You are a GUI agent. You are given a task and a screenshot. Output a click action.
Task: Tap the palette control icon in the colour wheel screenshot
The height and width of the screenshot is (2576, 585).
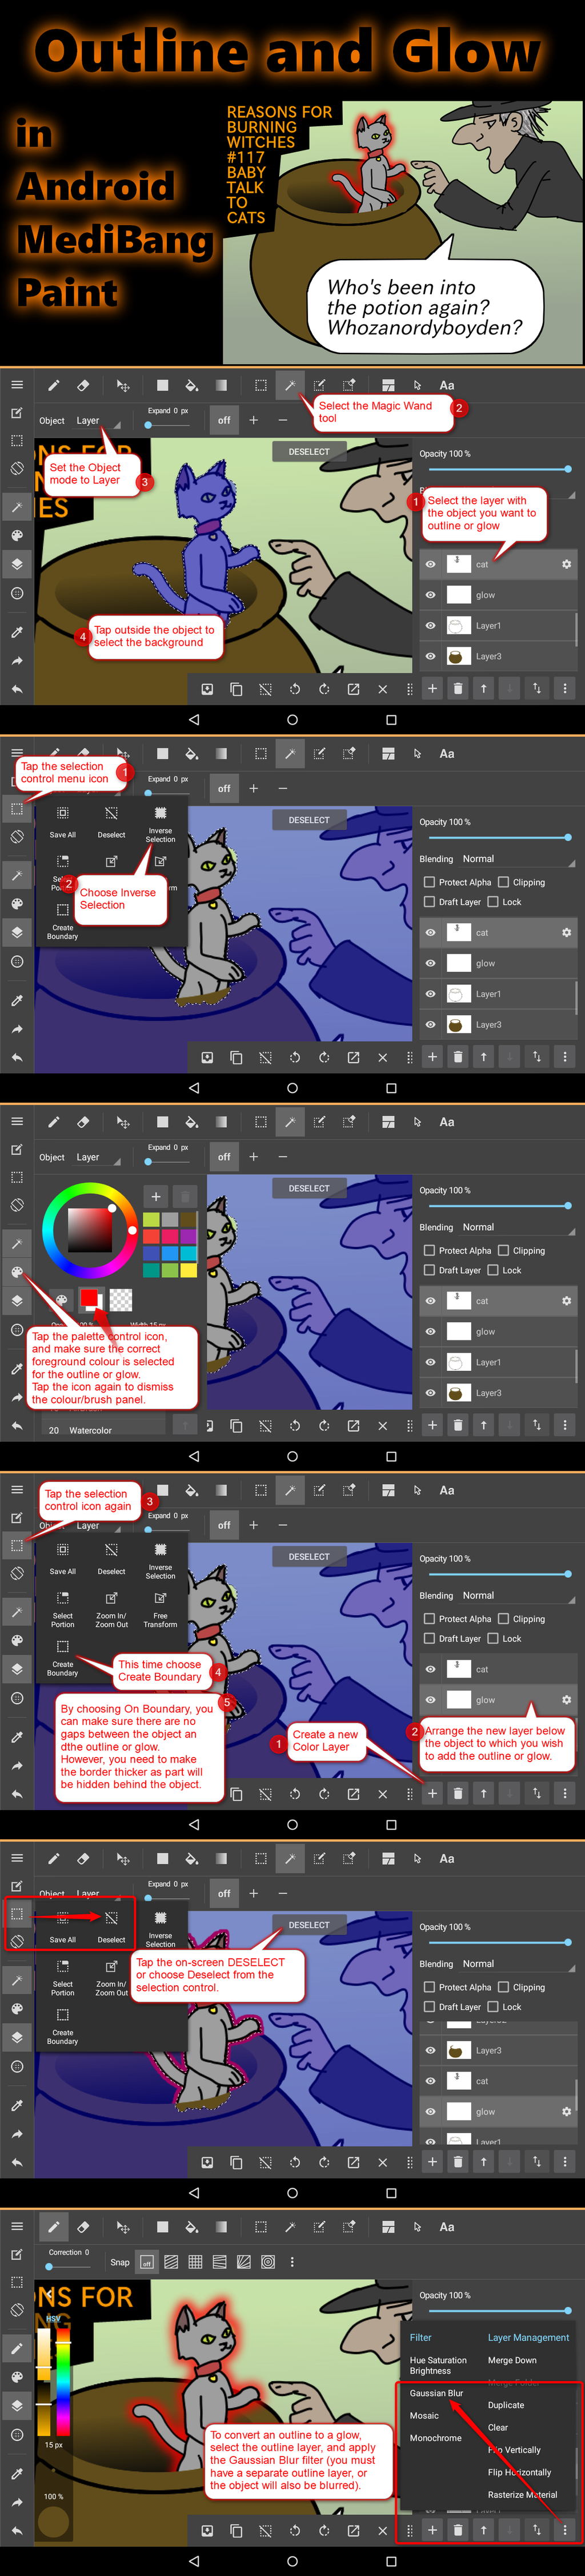[17, 1272]
